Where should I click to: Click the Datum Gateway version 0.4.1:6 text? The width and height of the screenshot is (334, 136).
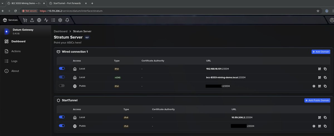click(17, 33)
